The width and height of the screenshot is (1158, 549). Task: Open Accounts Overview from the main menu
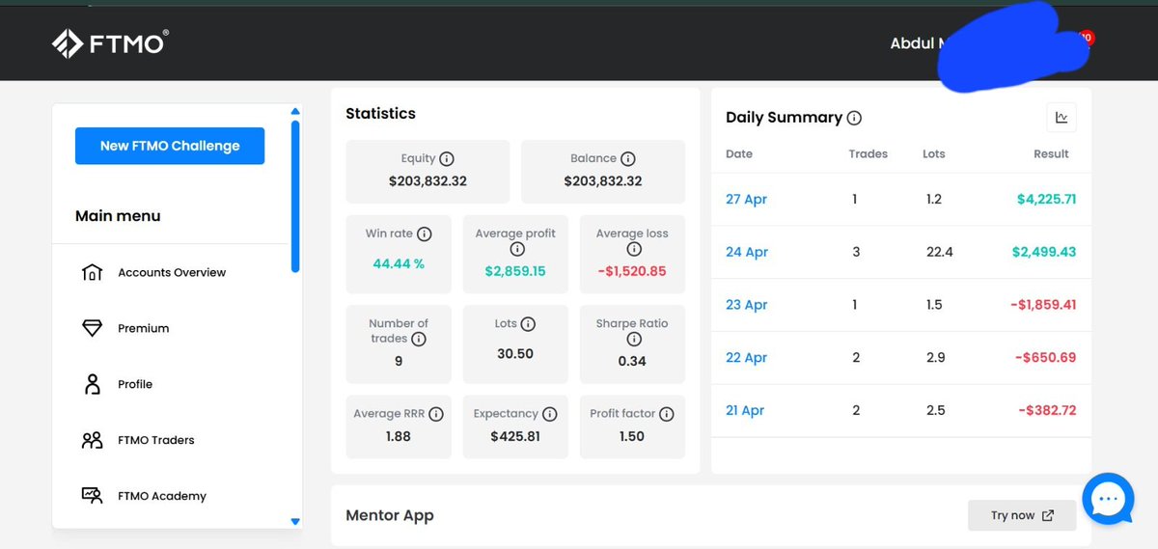tap(172, 272)
